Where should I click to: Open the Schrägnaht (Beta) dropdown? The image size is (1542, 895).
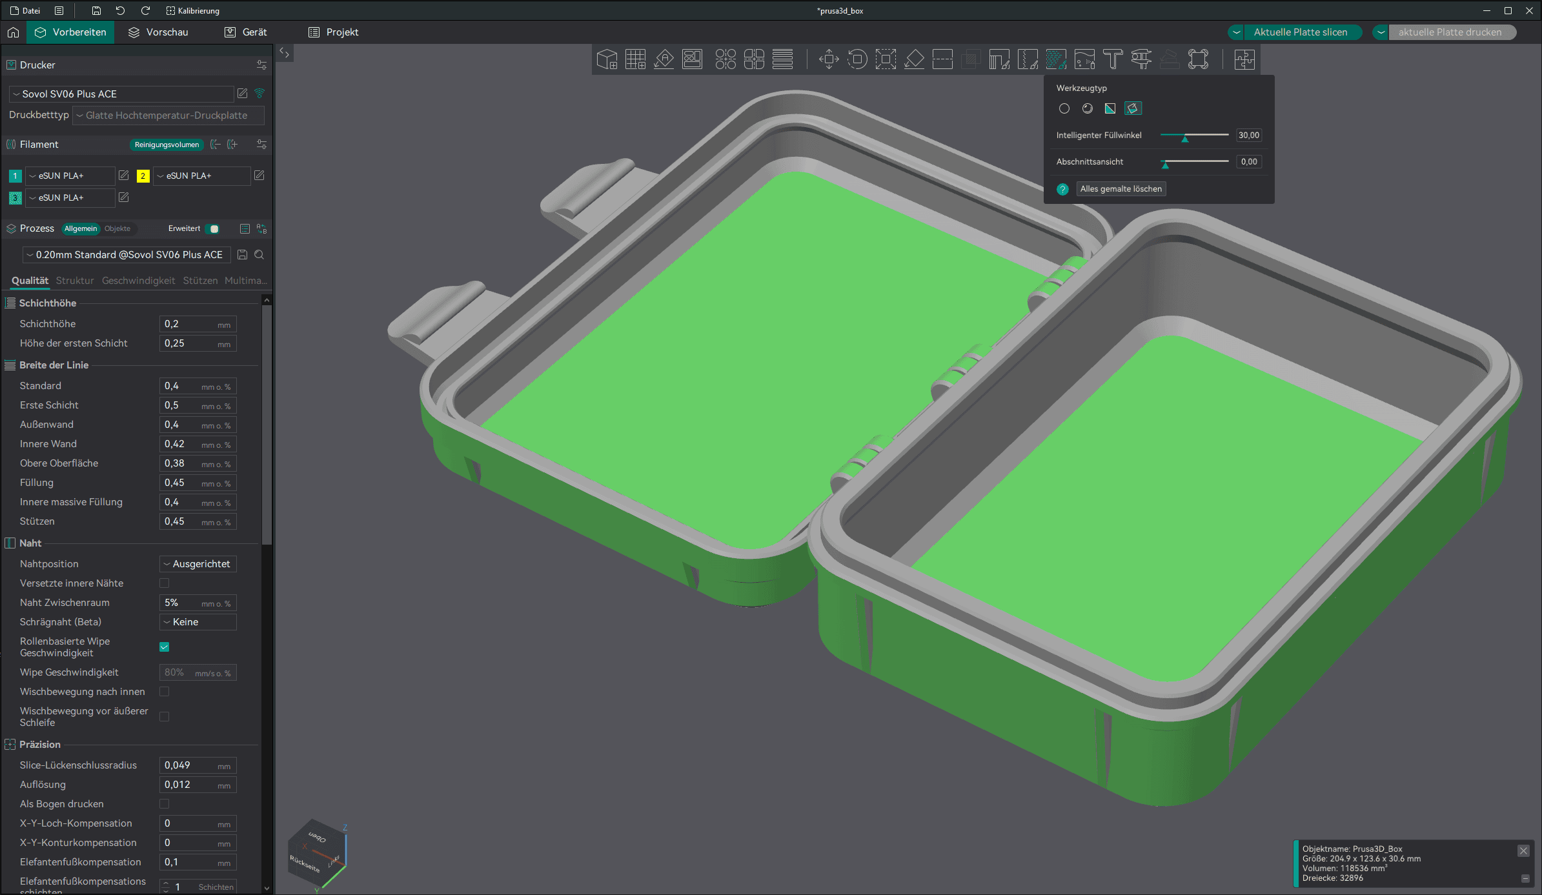coord(198,622)
